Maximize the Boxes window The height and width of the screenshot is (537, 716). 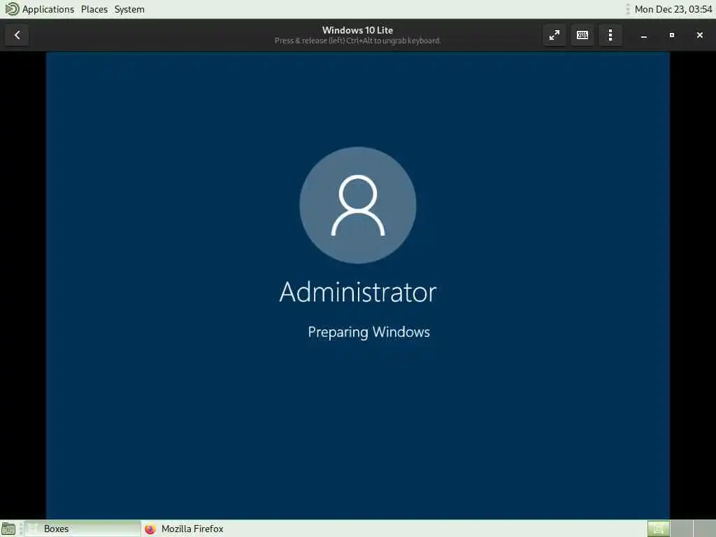click(672, 35)
